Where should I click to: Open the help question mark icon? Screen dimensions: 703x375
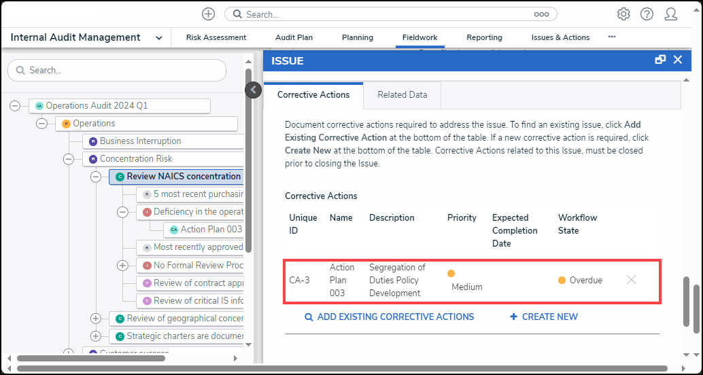click(647, 14)
